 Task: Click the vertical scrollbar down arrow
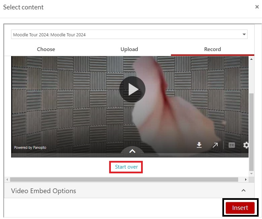click(251, 174)
